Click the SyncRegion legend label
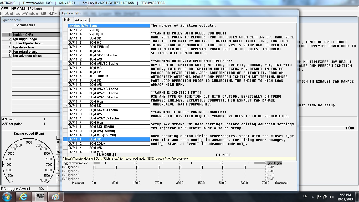This screenshot has height=202, width=359. coord(274,163)
